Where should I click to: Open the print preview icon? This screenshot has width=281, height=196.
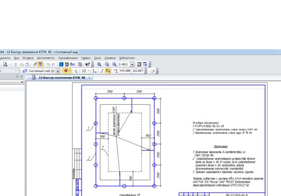5,64
